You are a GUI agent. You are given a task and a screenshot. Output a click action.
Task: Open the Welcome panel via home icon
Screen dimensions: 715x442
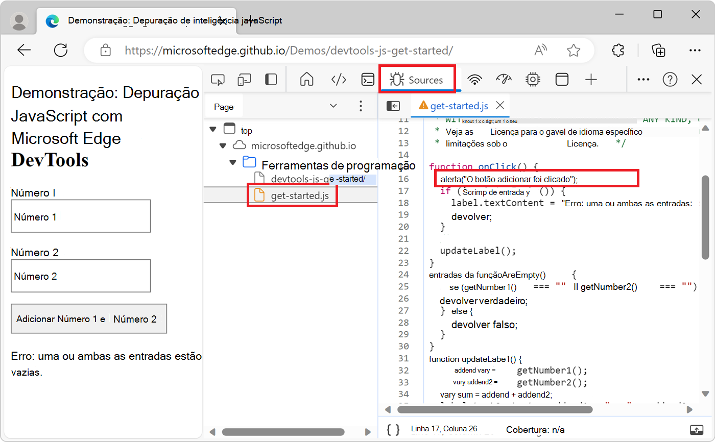[306, 79]
